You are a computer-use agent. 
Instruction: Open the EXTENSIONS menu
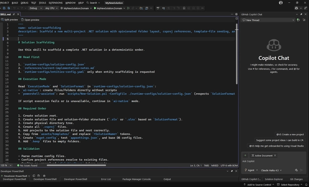56,3
